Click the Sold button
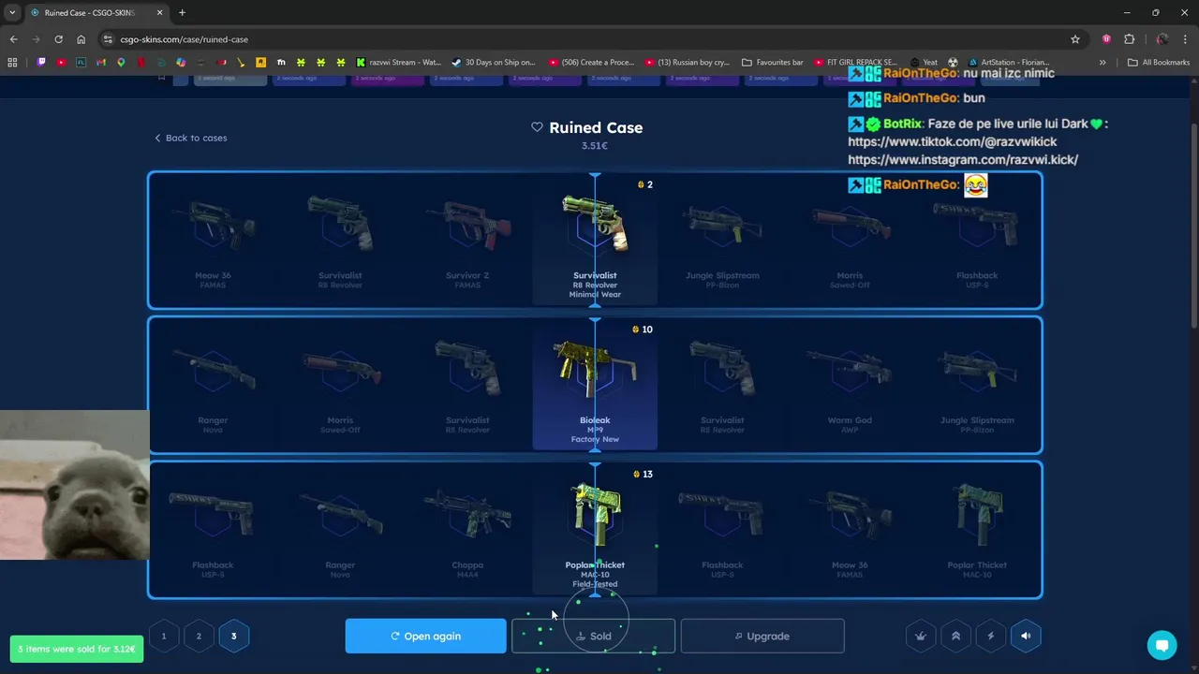 (x=593, y=637)
